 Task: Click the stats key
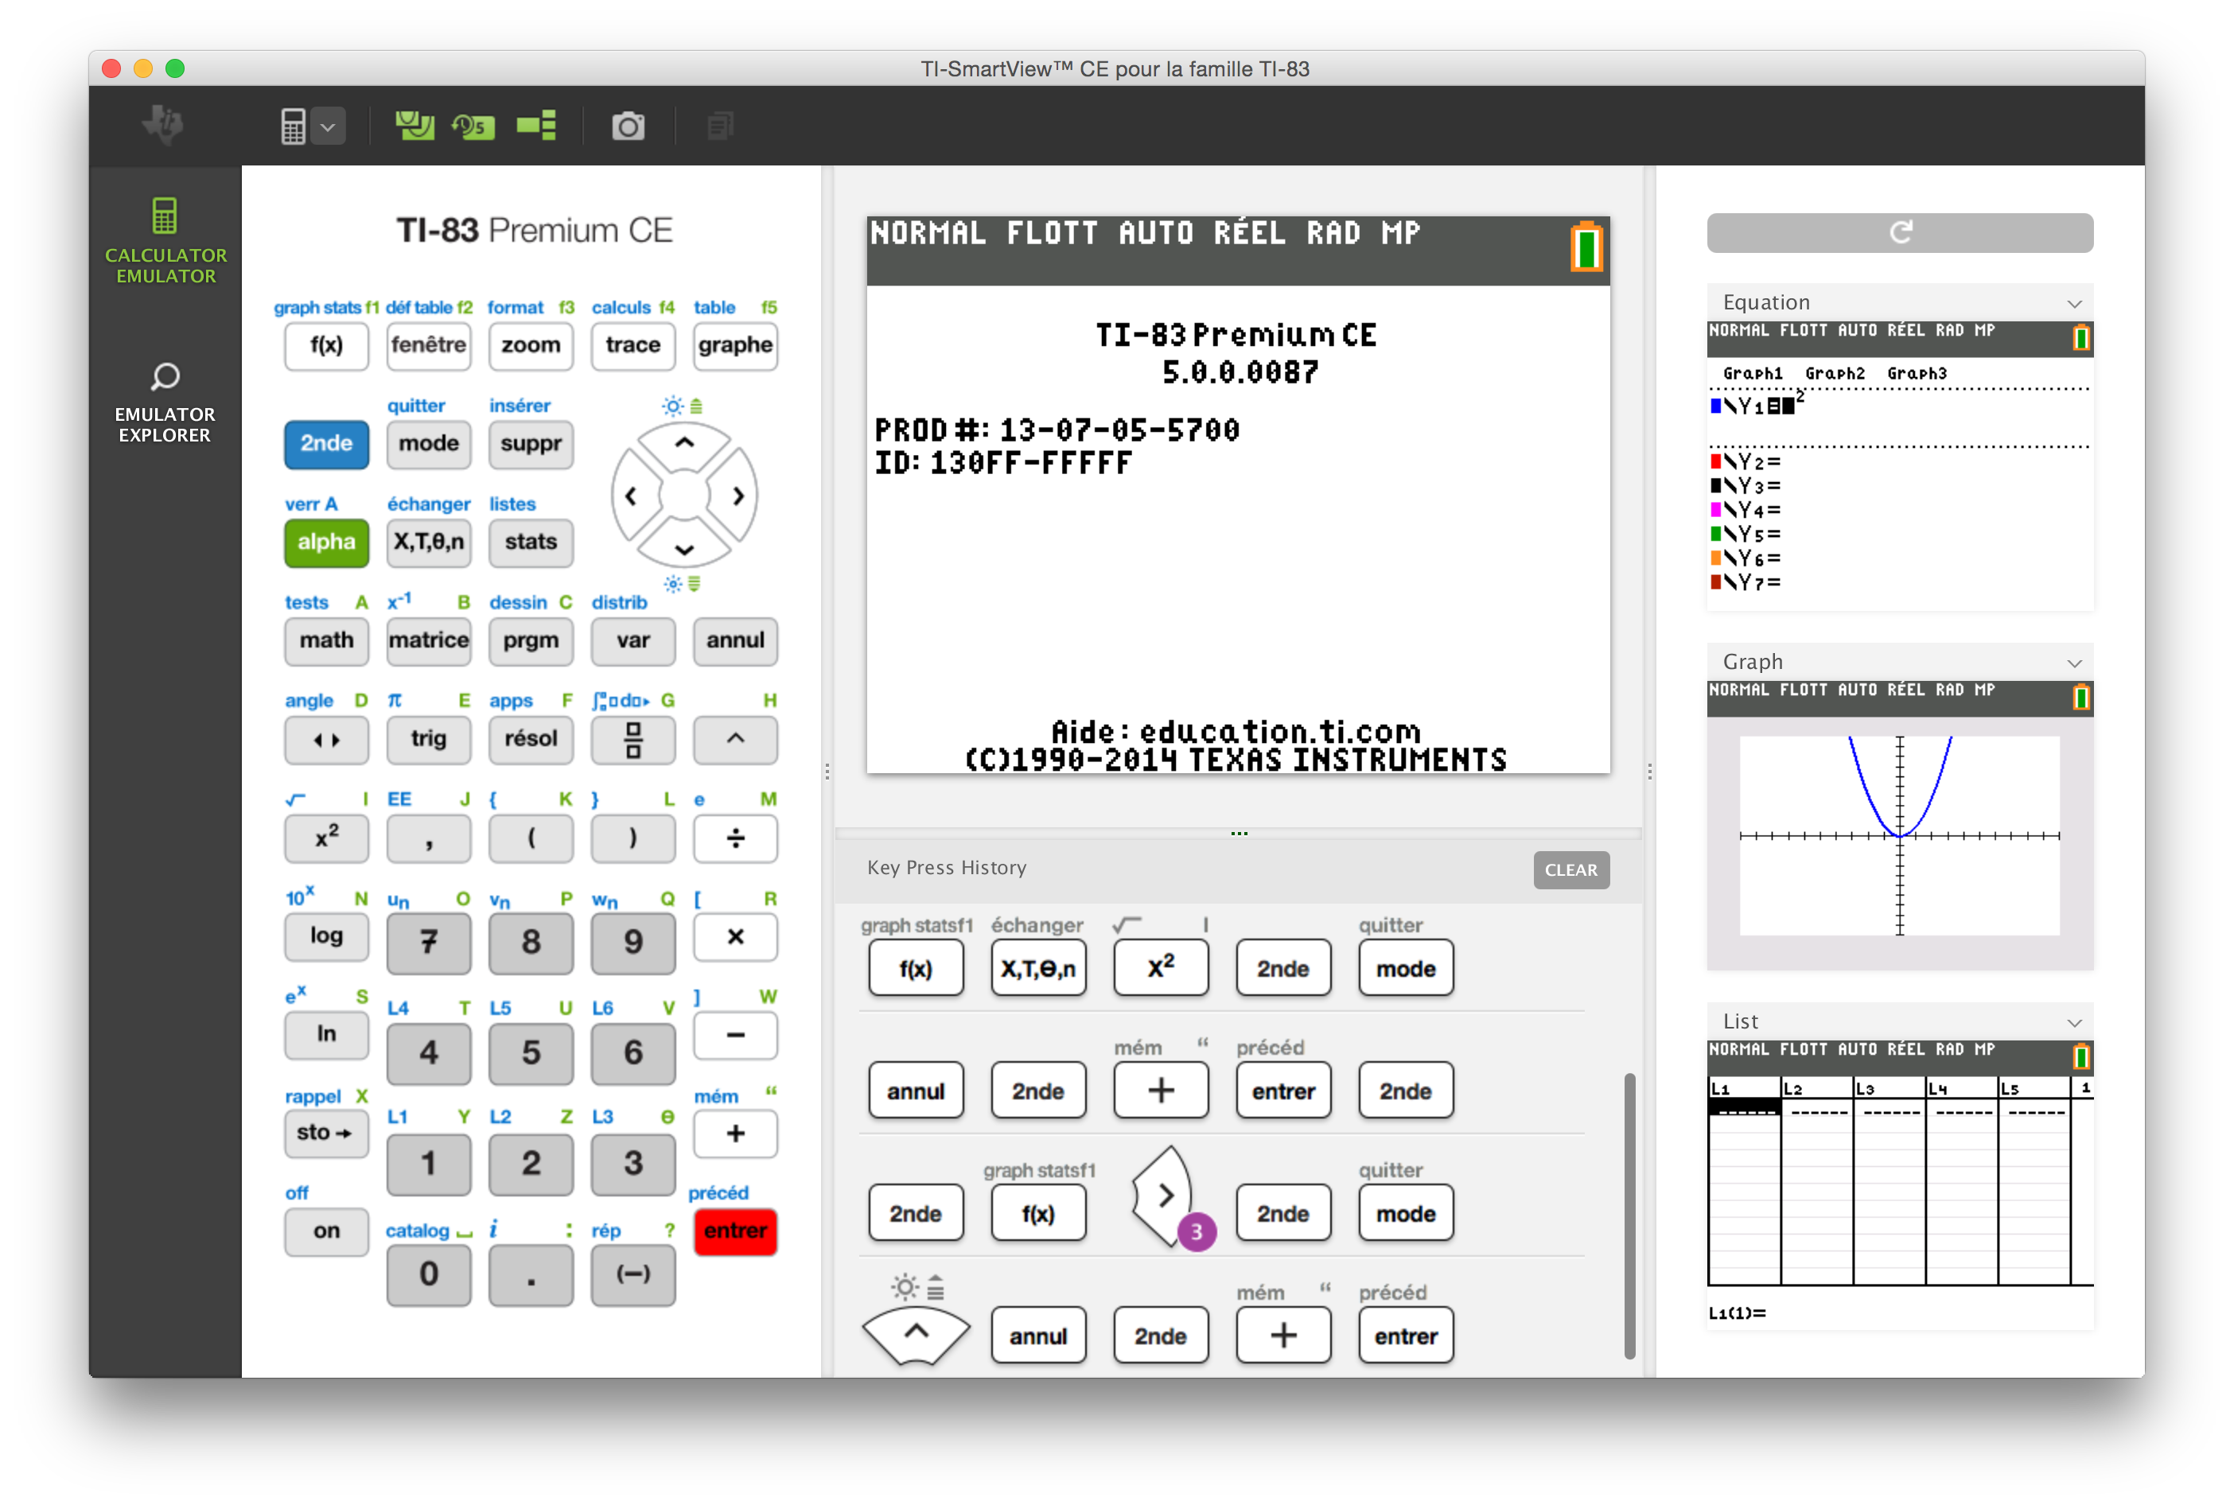pos(531,542)
